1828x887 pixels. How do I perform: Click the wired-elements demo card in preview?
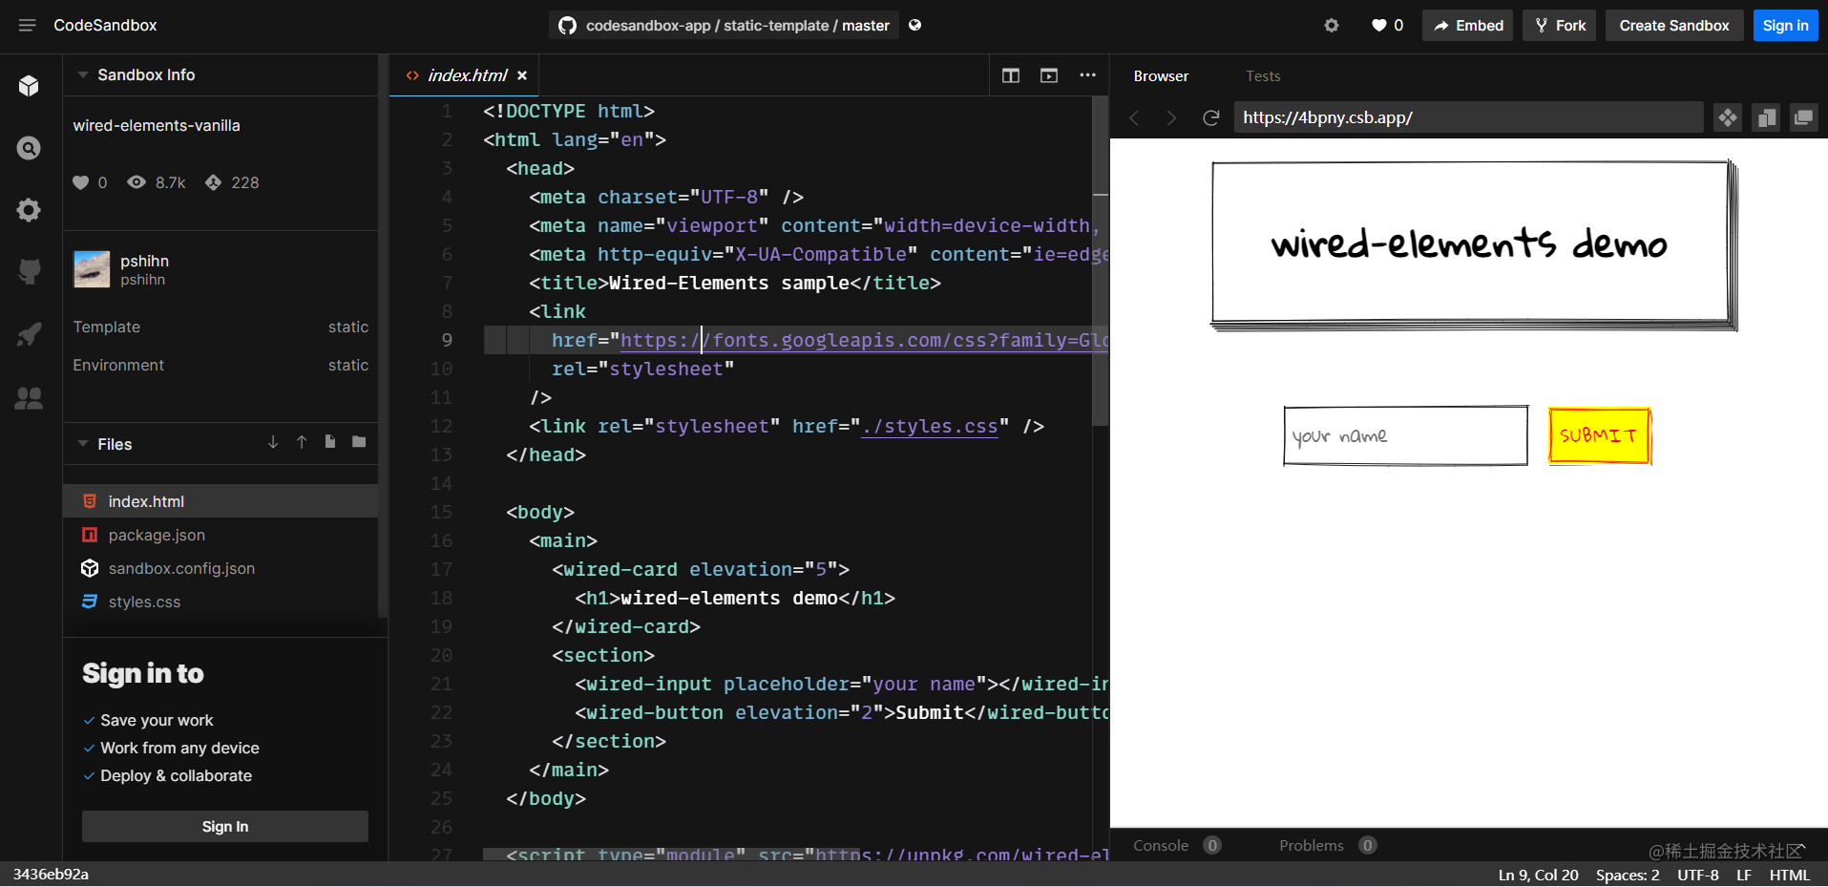point(1474,245)
